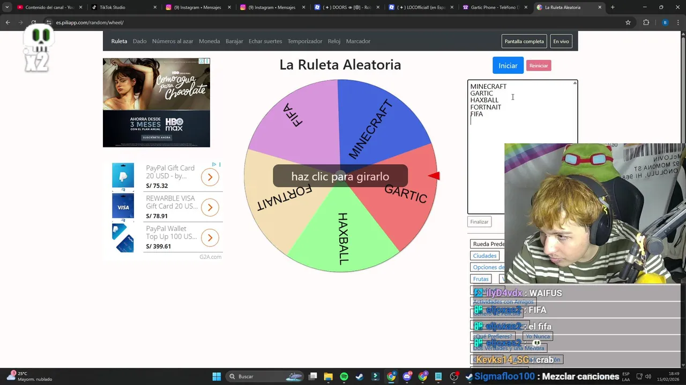The width and height of the screenshot is (686, 385).
Task: Click arrow next to PayPal Gift Card 20 USD
Action: [x=210, y=177]
